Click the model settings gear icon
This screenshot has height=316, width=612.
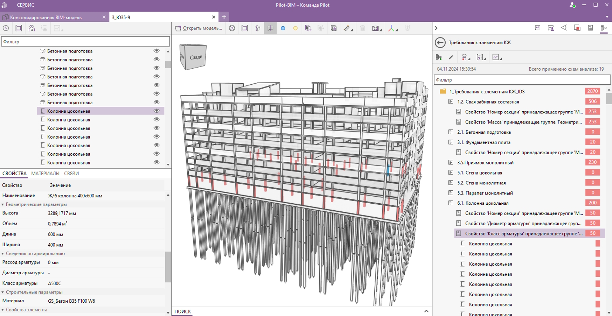[x=232, y=28]
